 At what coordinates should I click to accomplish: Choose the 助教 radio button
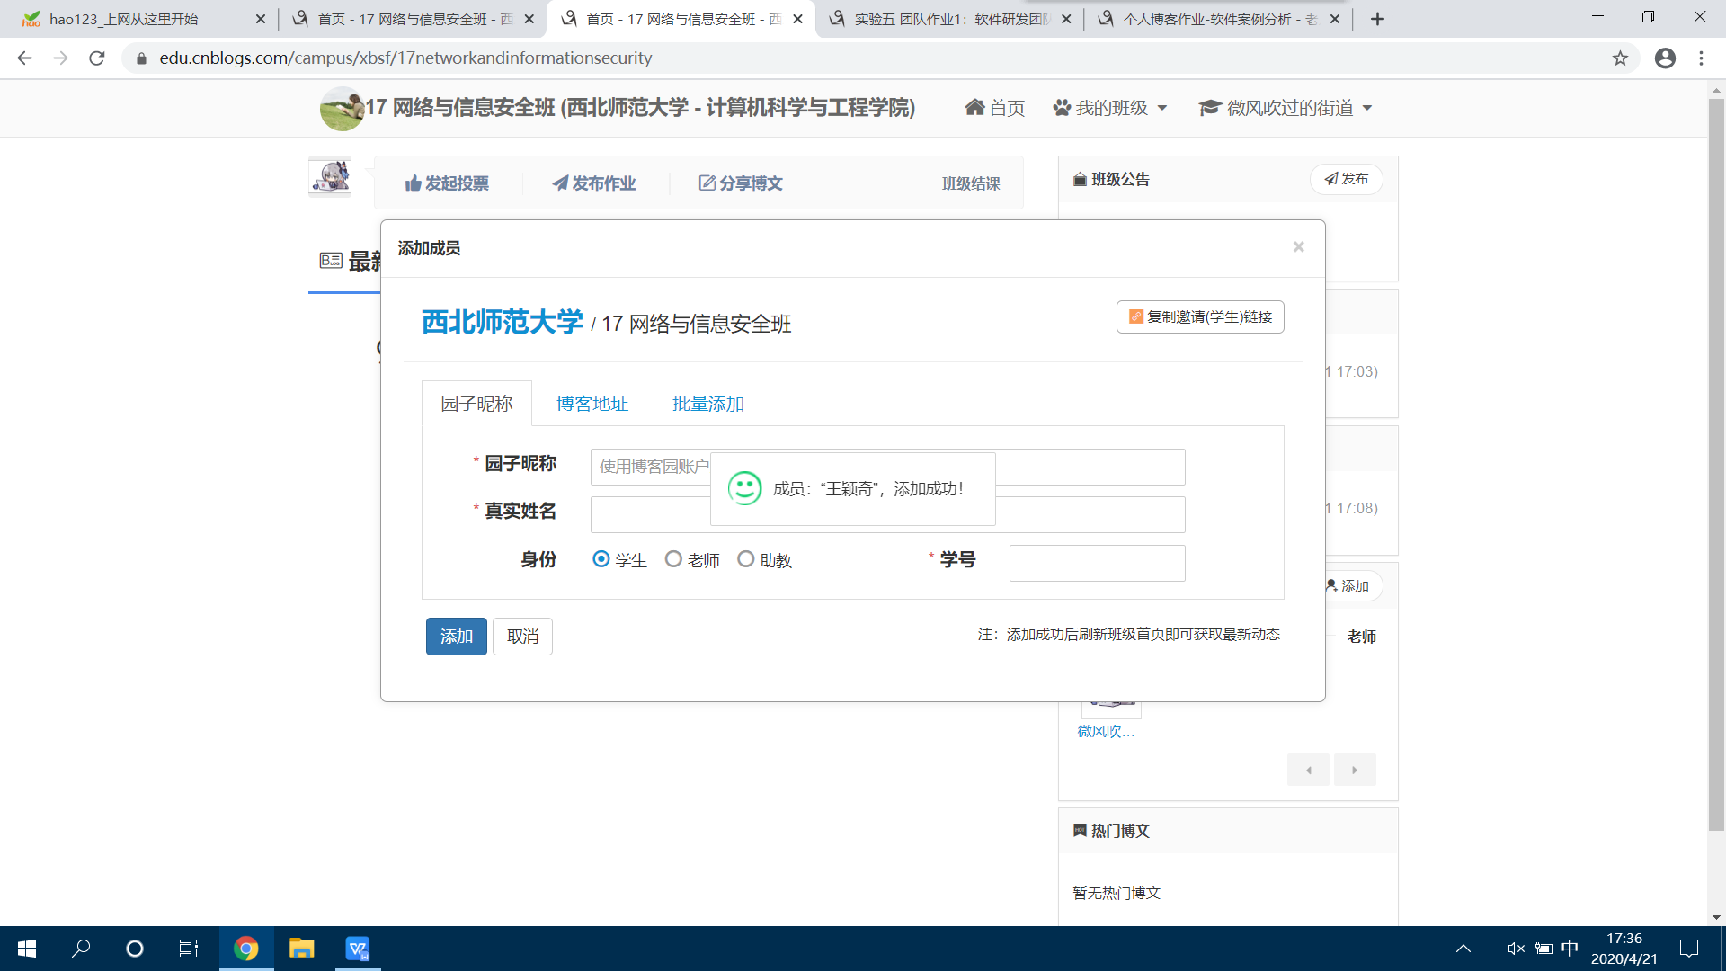tap(745, 559)
